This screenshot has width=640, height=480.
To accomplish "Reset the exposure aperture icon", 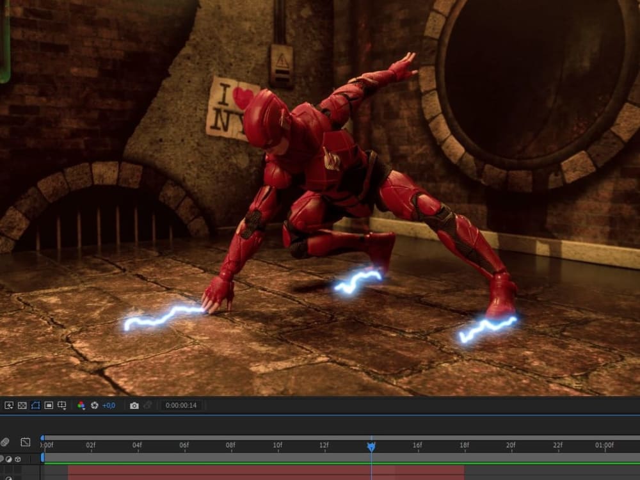I will [x=95, y=405].
